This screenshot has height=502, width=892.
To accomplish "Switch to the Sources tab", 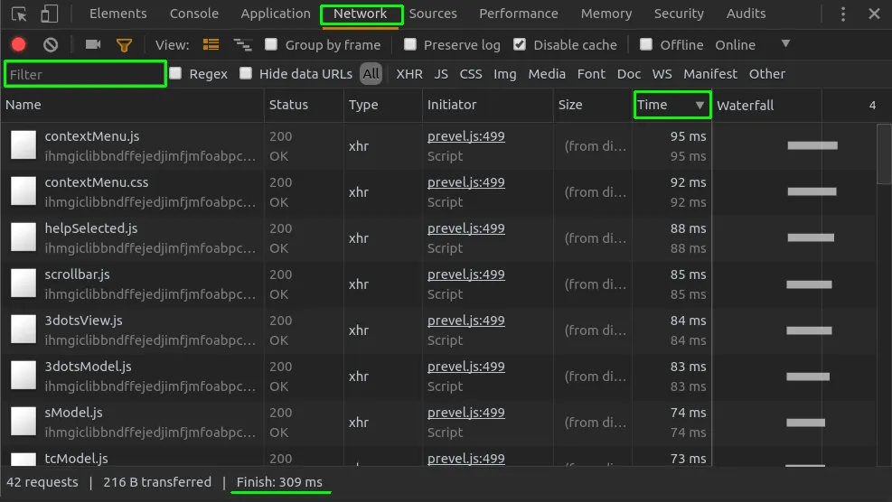I will (x=433, y=14).
